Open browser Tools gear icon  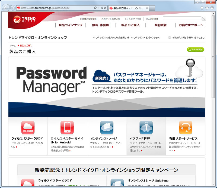pos(212,8)
